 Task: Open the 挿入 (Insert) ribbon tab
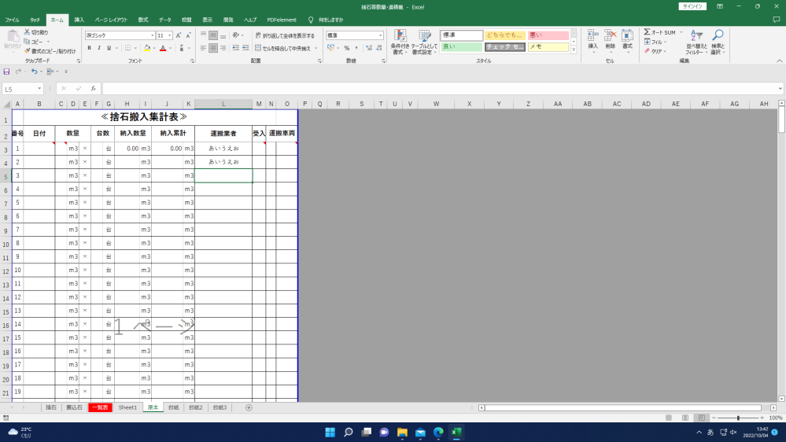pyautogui.click(x=79, y=19)
